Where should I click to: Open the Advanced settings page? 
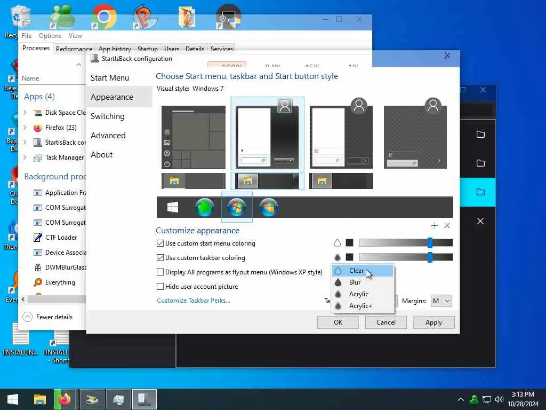tap(108, 135)
